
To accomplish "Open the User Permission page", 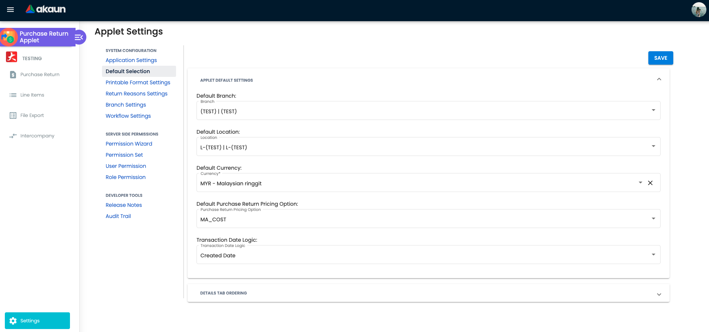I will click(126, 166).
